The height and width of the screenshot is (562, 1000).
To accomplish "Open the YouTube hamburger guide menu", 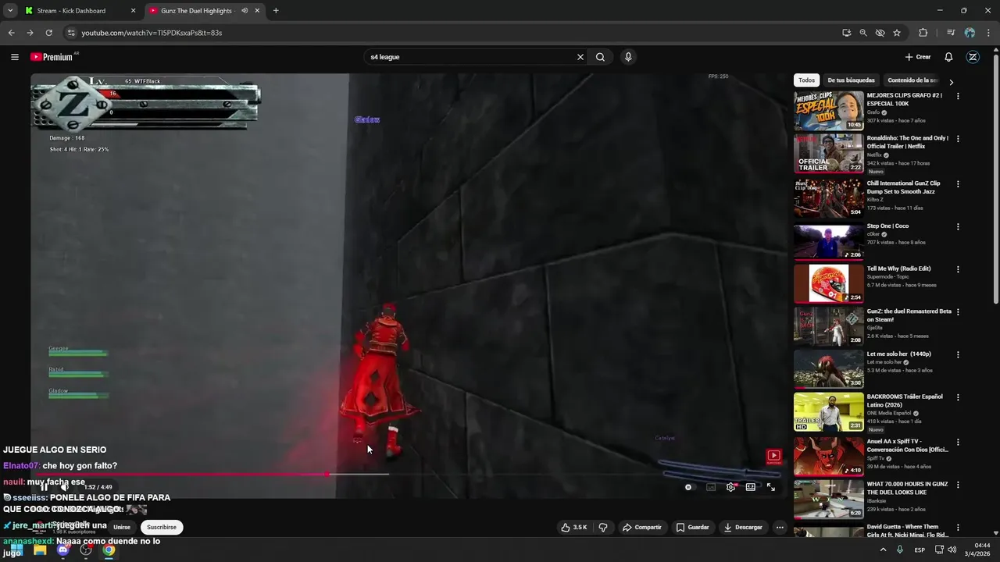I will pyautogui.click(x=14, y=57).
